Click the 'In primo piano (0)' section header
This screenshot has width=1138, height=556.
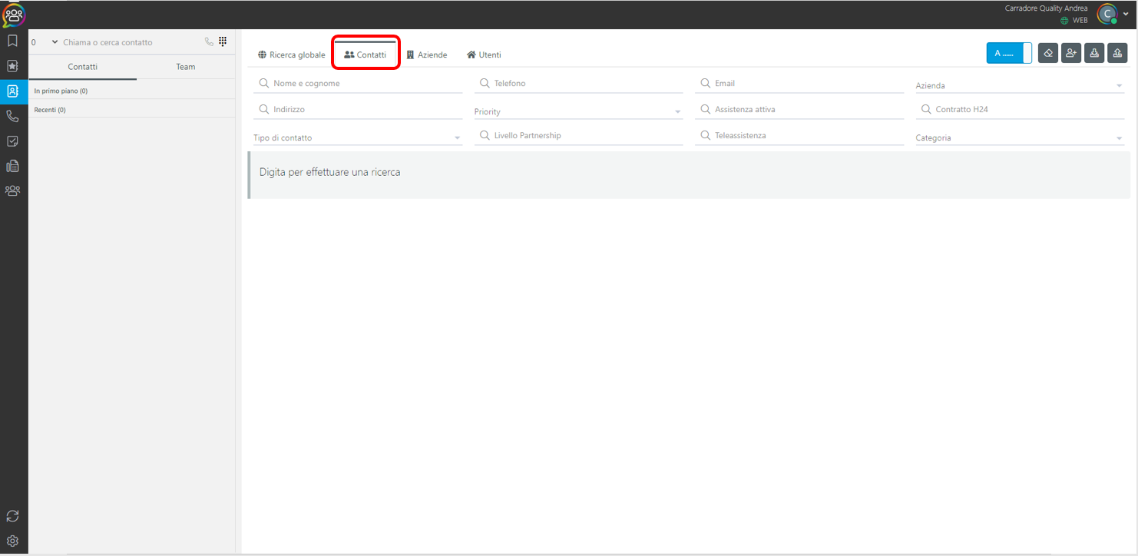(132, 91)
